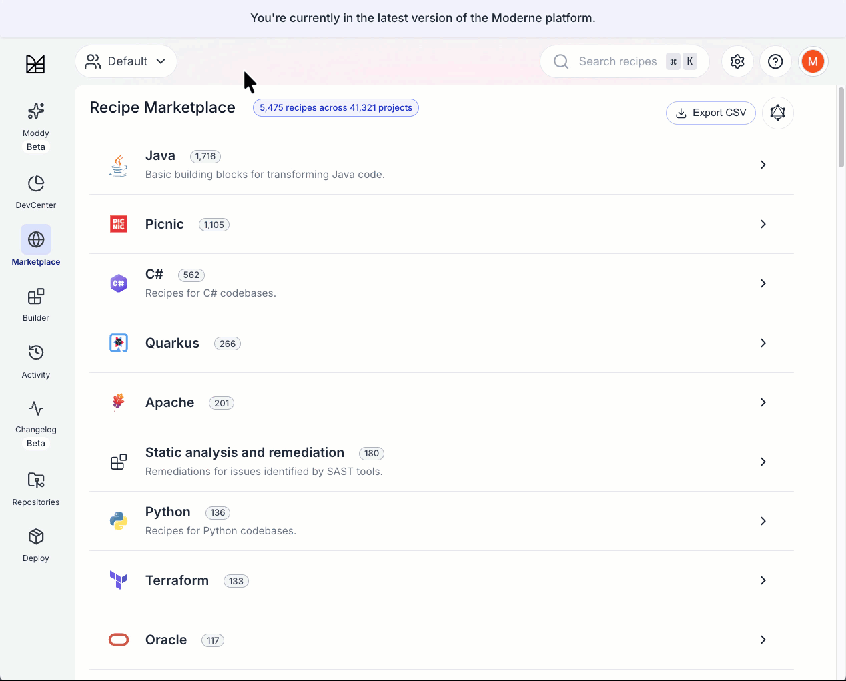
Task: Open the Terraform category title
Action: coord(177,580)
